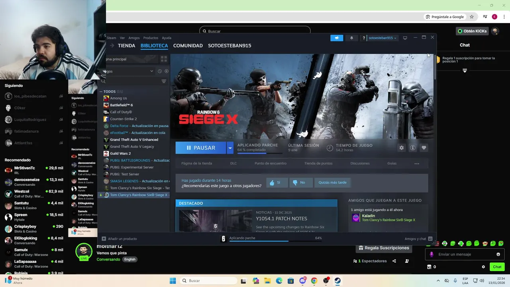Screen dimensions: 510x287
Task: Open Steam from Windows taskbar
Action: click(337, 281)
